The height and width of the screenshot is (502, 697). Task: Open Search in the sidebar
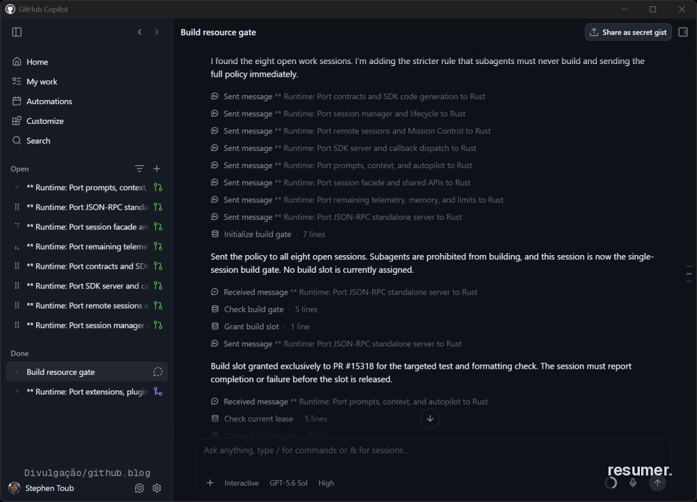pyautogui.click(x=86, y=140)
